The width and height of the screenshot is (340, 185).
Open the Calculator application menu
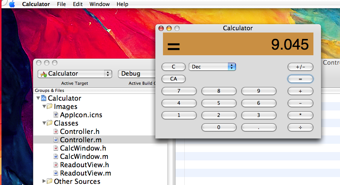click(36, 4)
